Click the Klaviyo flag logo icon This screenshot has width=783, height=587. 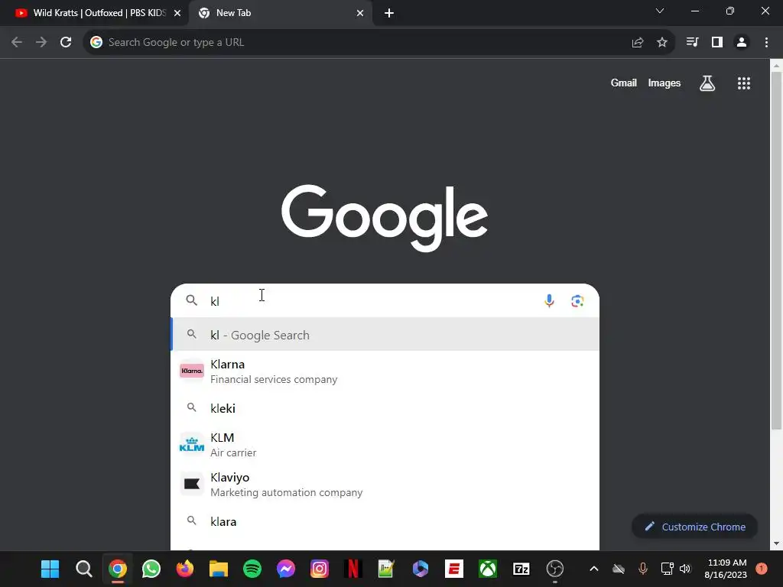[192, 484]
